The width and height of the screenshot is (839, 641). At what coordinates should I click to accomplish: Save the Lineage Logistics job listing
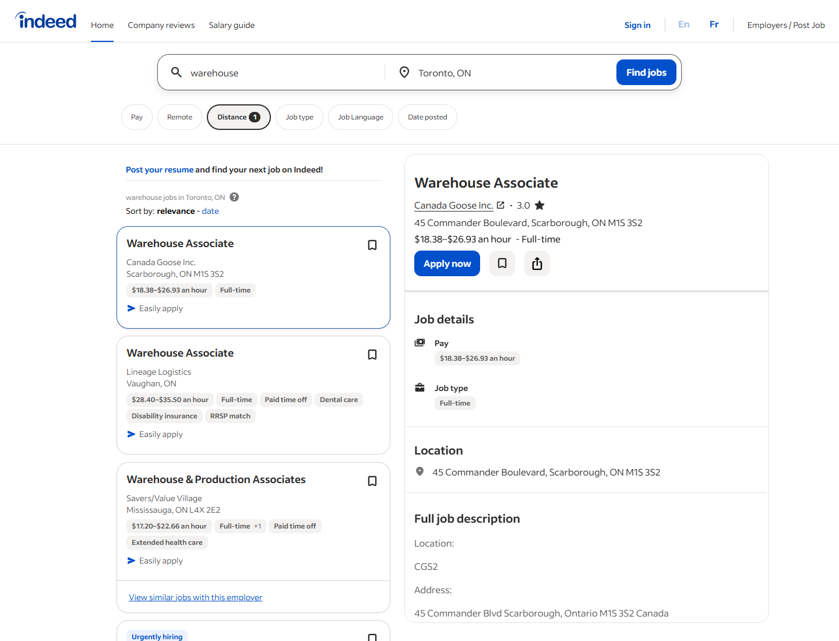(x=372, y=355)
